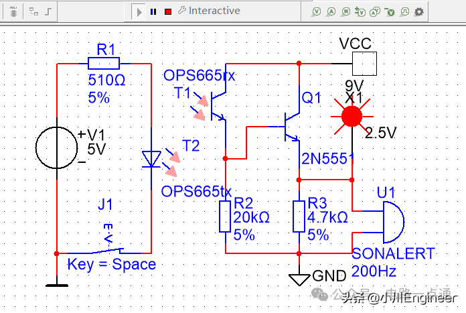Screen dimensions: 466x313
Task: Click the 4.7kΩ value label
Action: coord(327,217)
